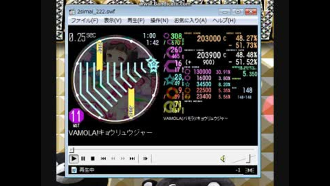Click the upper yellow hold note
Viewport: 330px width, 186px height.
100,55
